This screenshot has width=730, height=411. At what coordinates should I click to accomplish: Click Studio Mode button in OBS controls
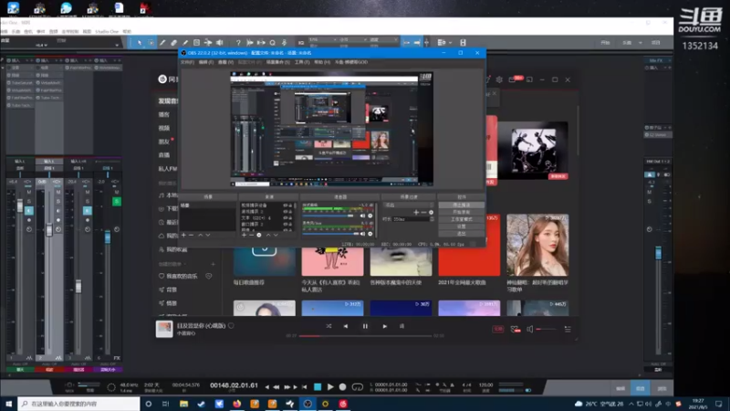pyautogui.click(x=461, y=219)
